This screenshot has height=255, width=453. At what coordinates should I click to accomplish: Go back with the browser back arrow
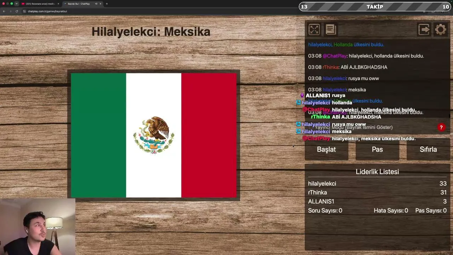pos(4,11)
